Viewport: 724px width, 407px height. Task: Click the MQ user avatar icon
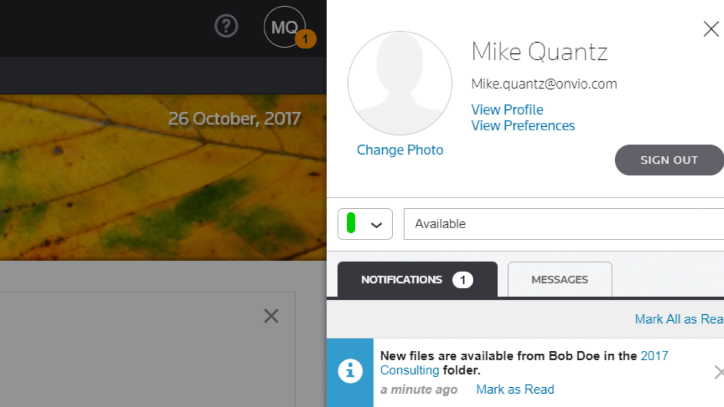pos(283,26)
